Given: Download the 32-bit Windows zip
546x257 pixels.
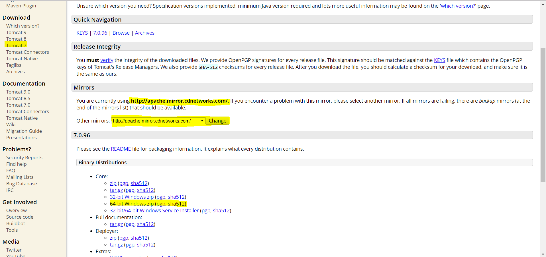Looking at the screenshot, I should point(132,197).
